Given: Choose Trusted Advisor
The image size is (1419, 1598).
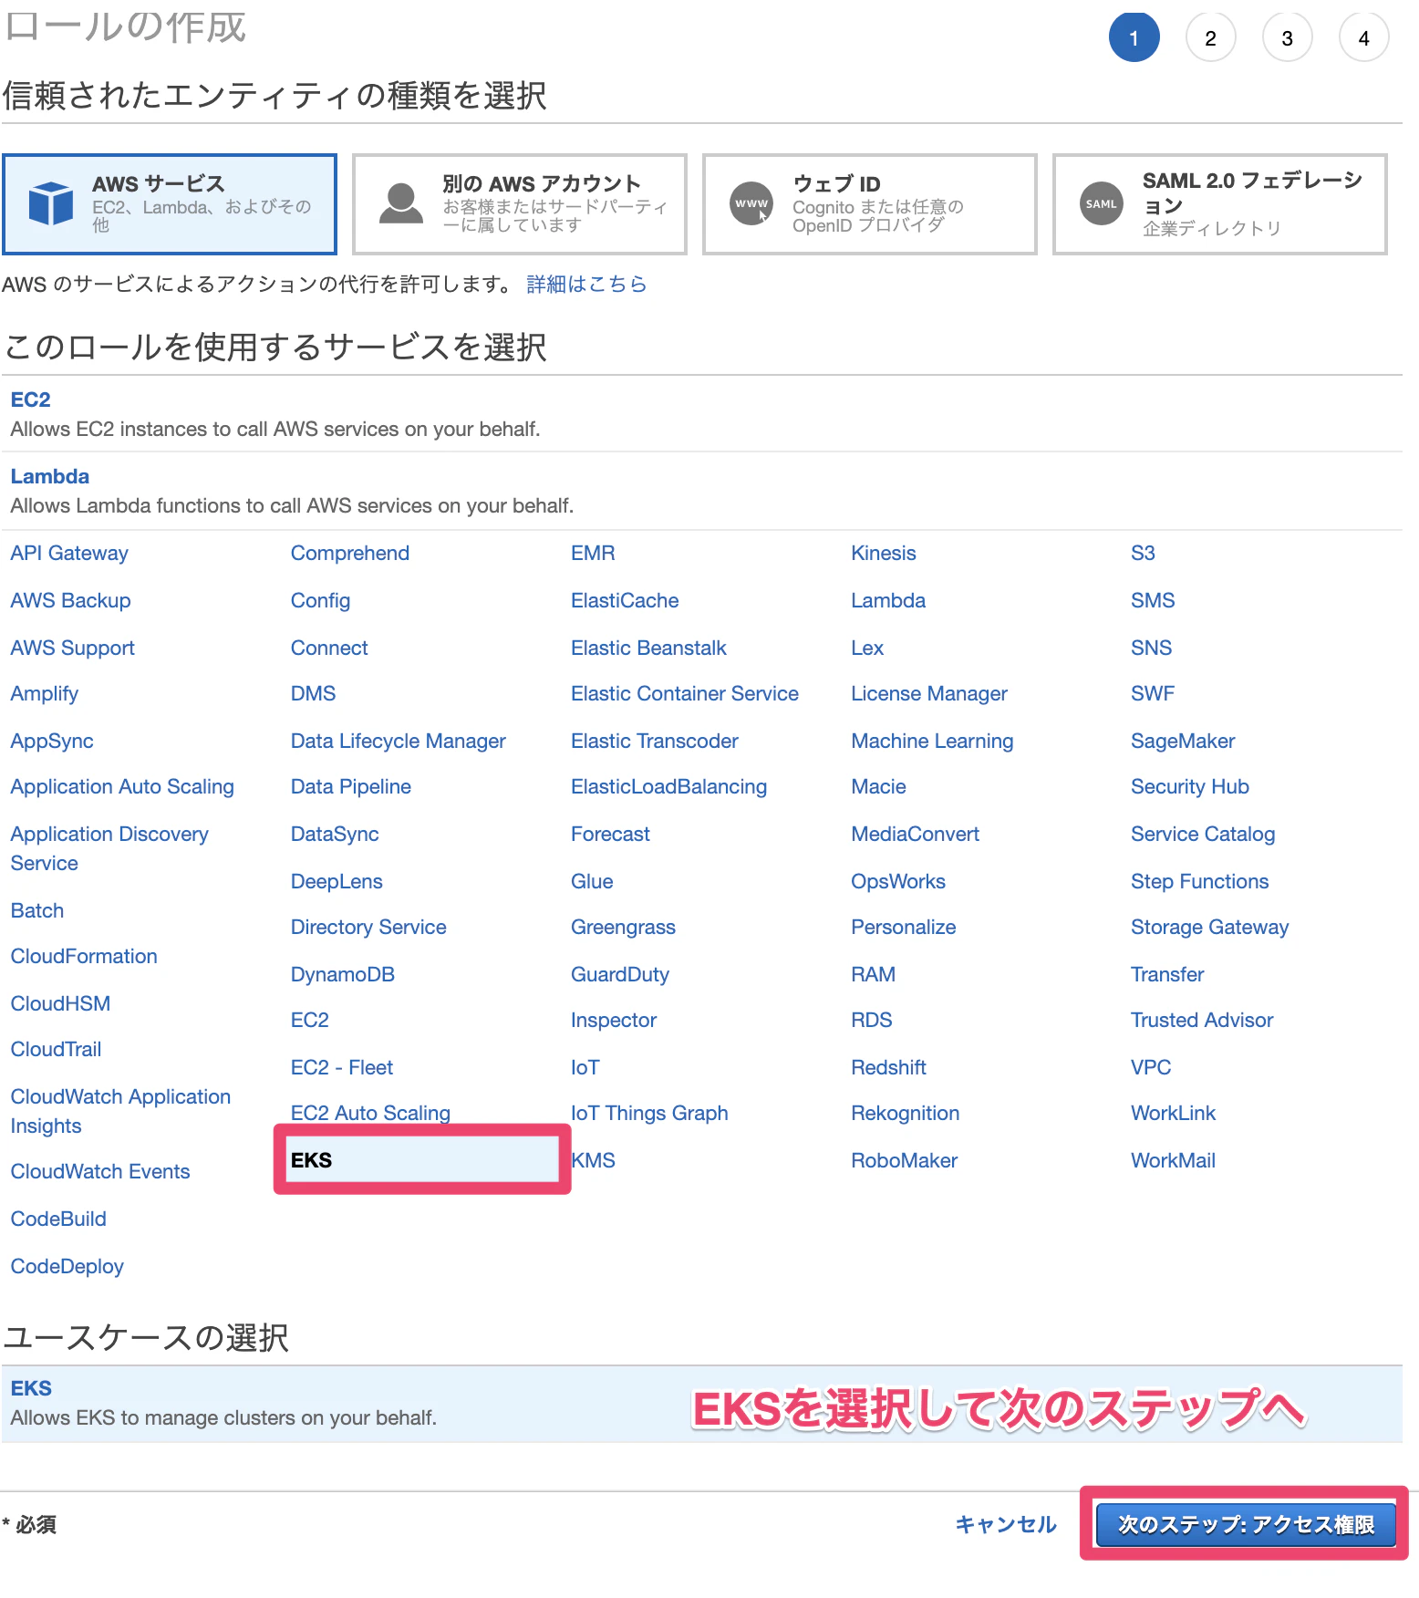Looking at the screenshot, I should click(1202, 1020).
